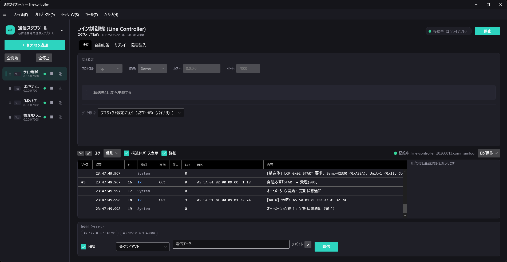507x262 pixels.
Task: Maximize the log panel with expand arrow icon
Action: tap(89, 153)
